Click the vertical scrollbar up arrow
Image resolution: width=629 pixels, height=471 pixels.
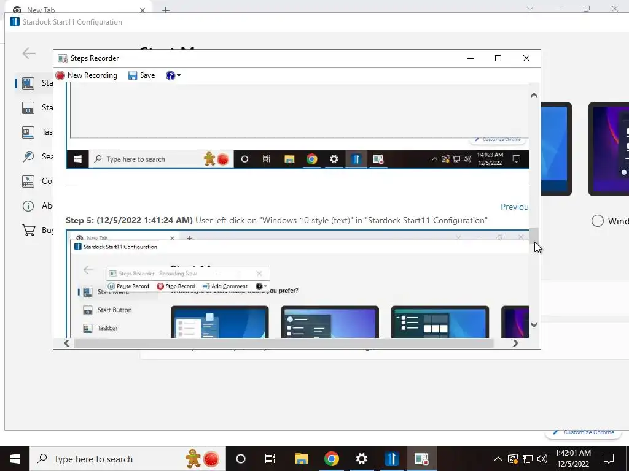coord(534,95)
